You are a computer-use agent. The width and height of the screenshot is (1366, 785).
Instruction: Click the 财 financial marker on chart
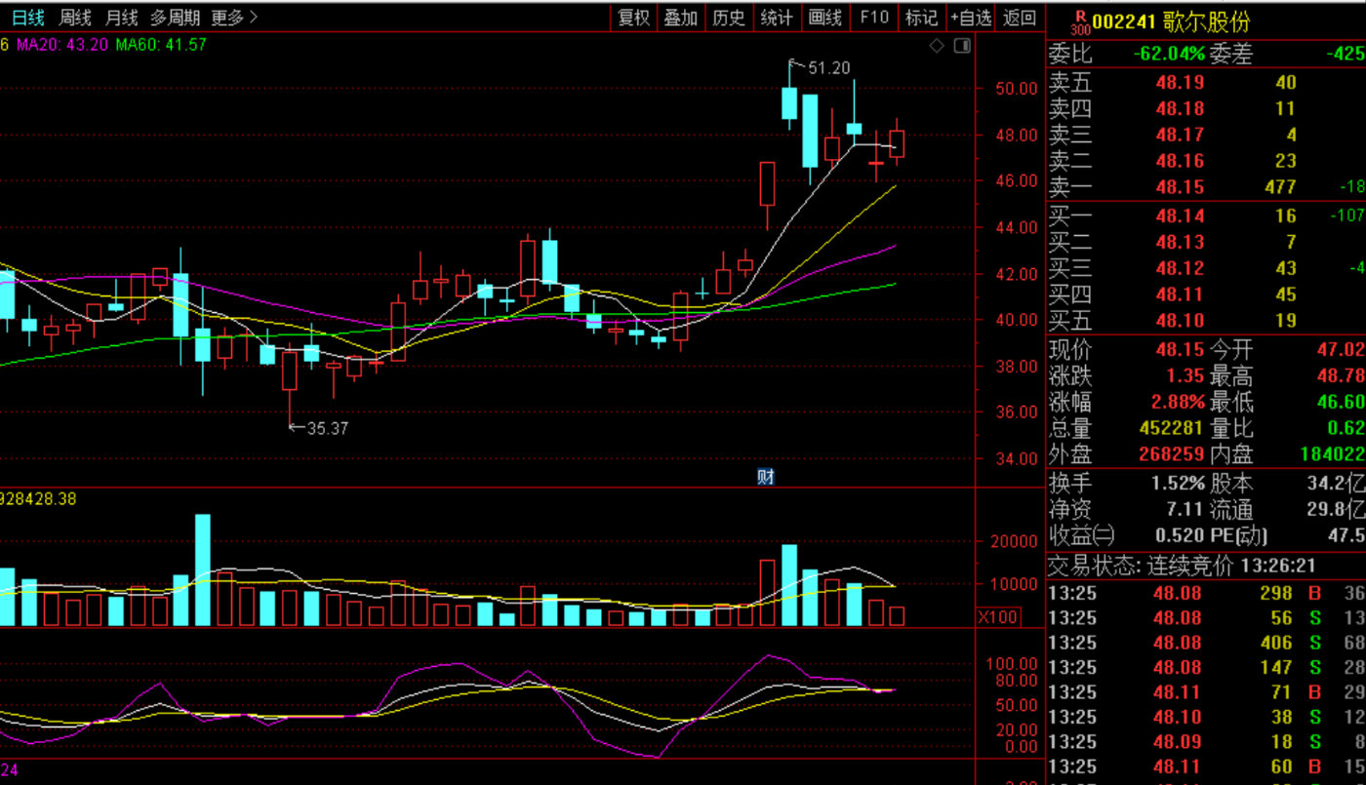(x=766, y=476)
